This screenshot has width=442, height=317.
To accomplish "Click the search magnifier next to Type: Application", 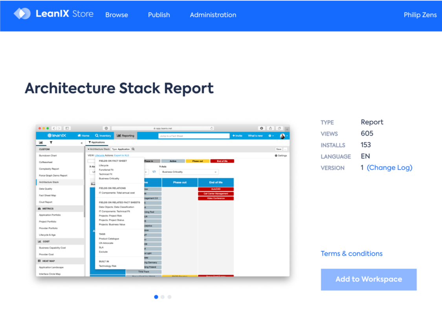I will [x=133, y=149].
